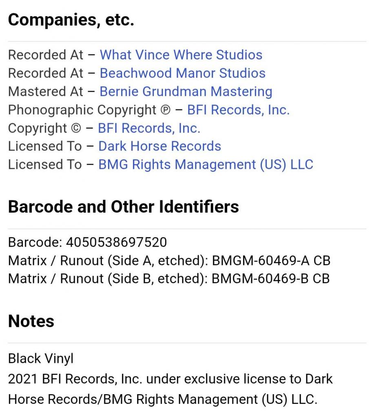Click the Side B matrix runout line
374x417 pixels.
[x=169, y=279]
